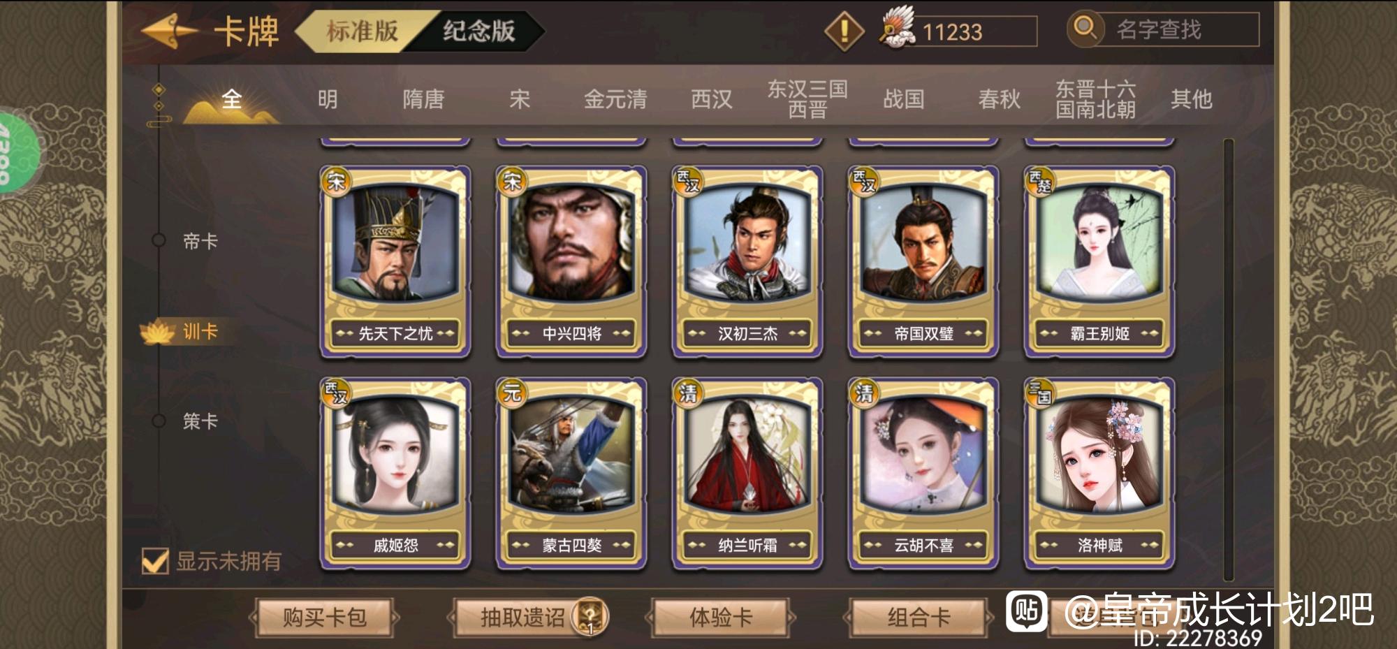Open the 霸王别姬 card
The image size is (1397, 649).
point(1099,261)
